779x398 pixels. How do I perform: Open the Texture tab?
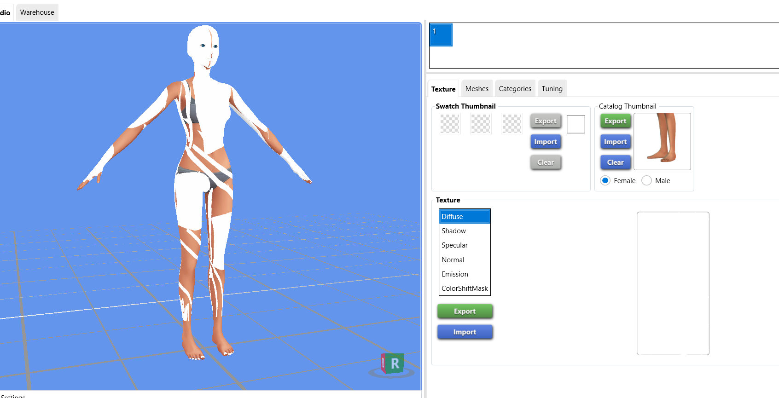click(443, 89)
